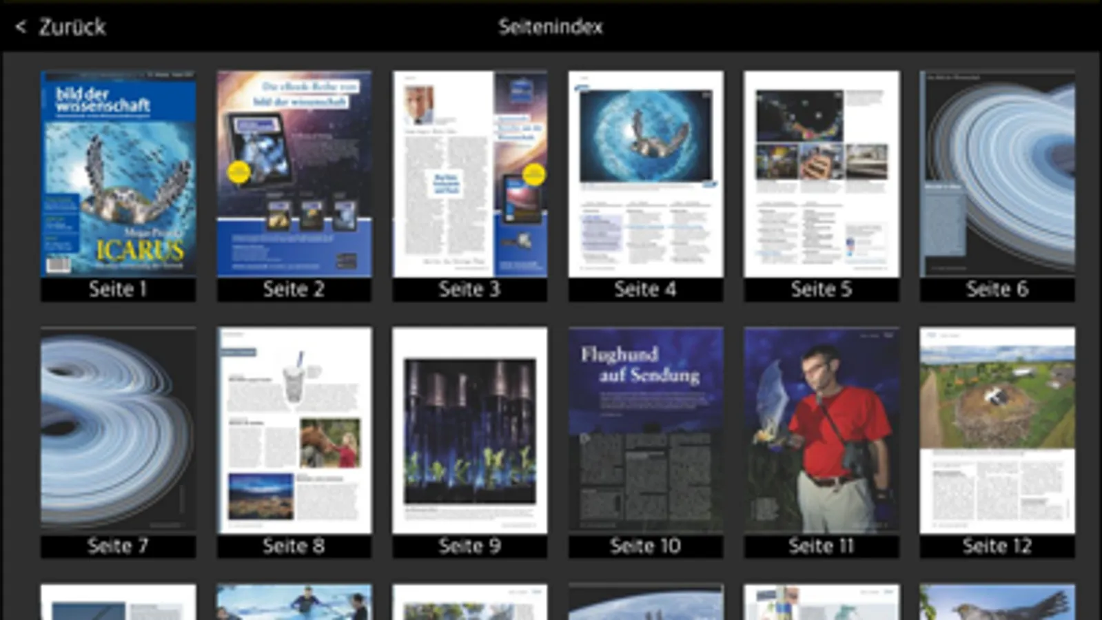Open the Seite 4 turtle contents thumbnail
The image size is (1102, 620).
[646, 174]
